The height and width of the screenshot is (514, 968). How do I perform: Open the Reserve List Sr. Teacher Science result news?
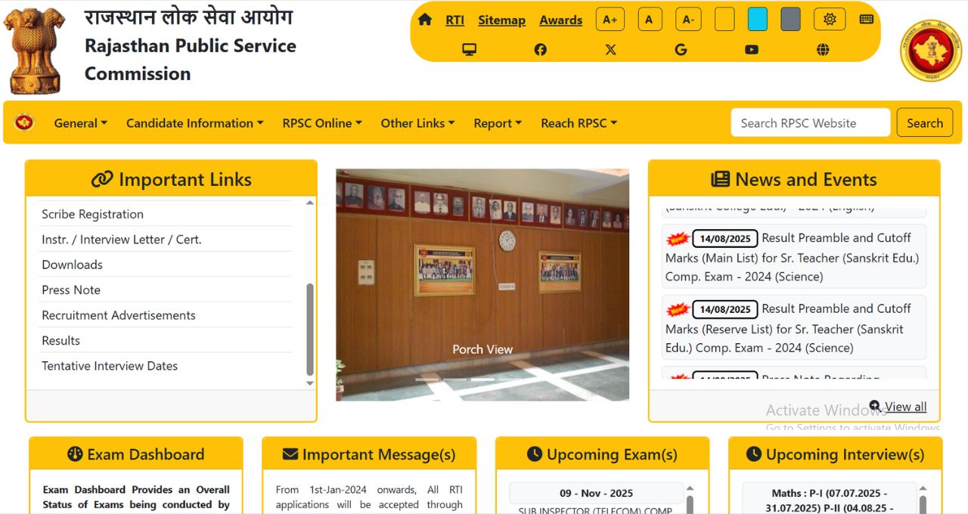coord(794,328)
